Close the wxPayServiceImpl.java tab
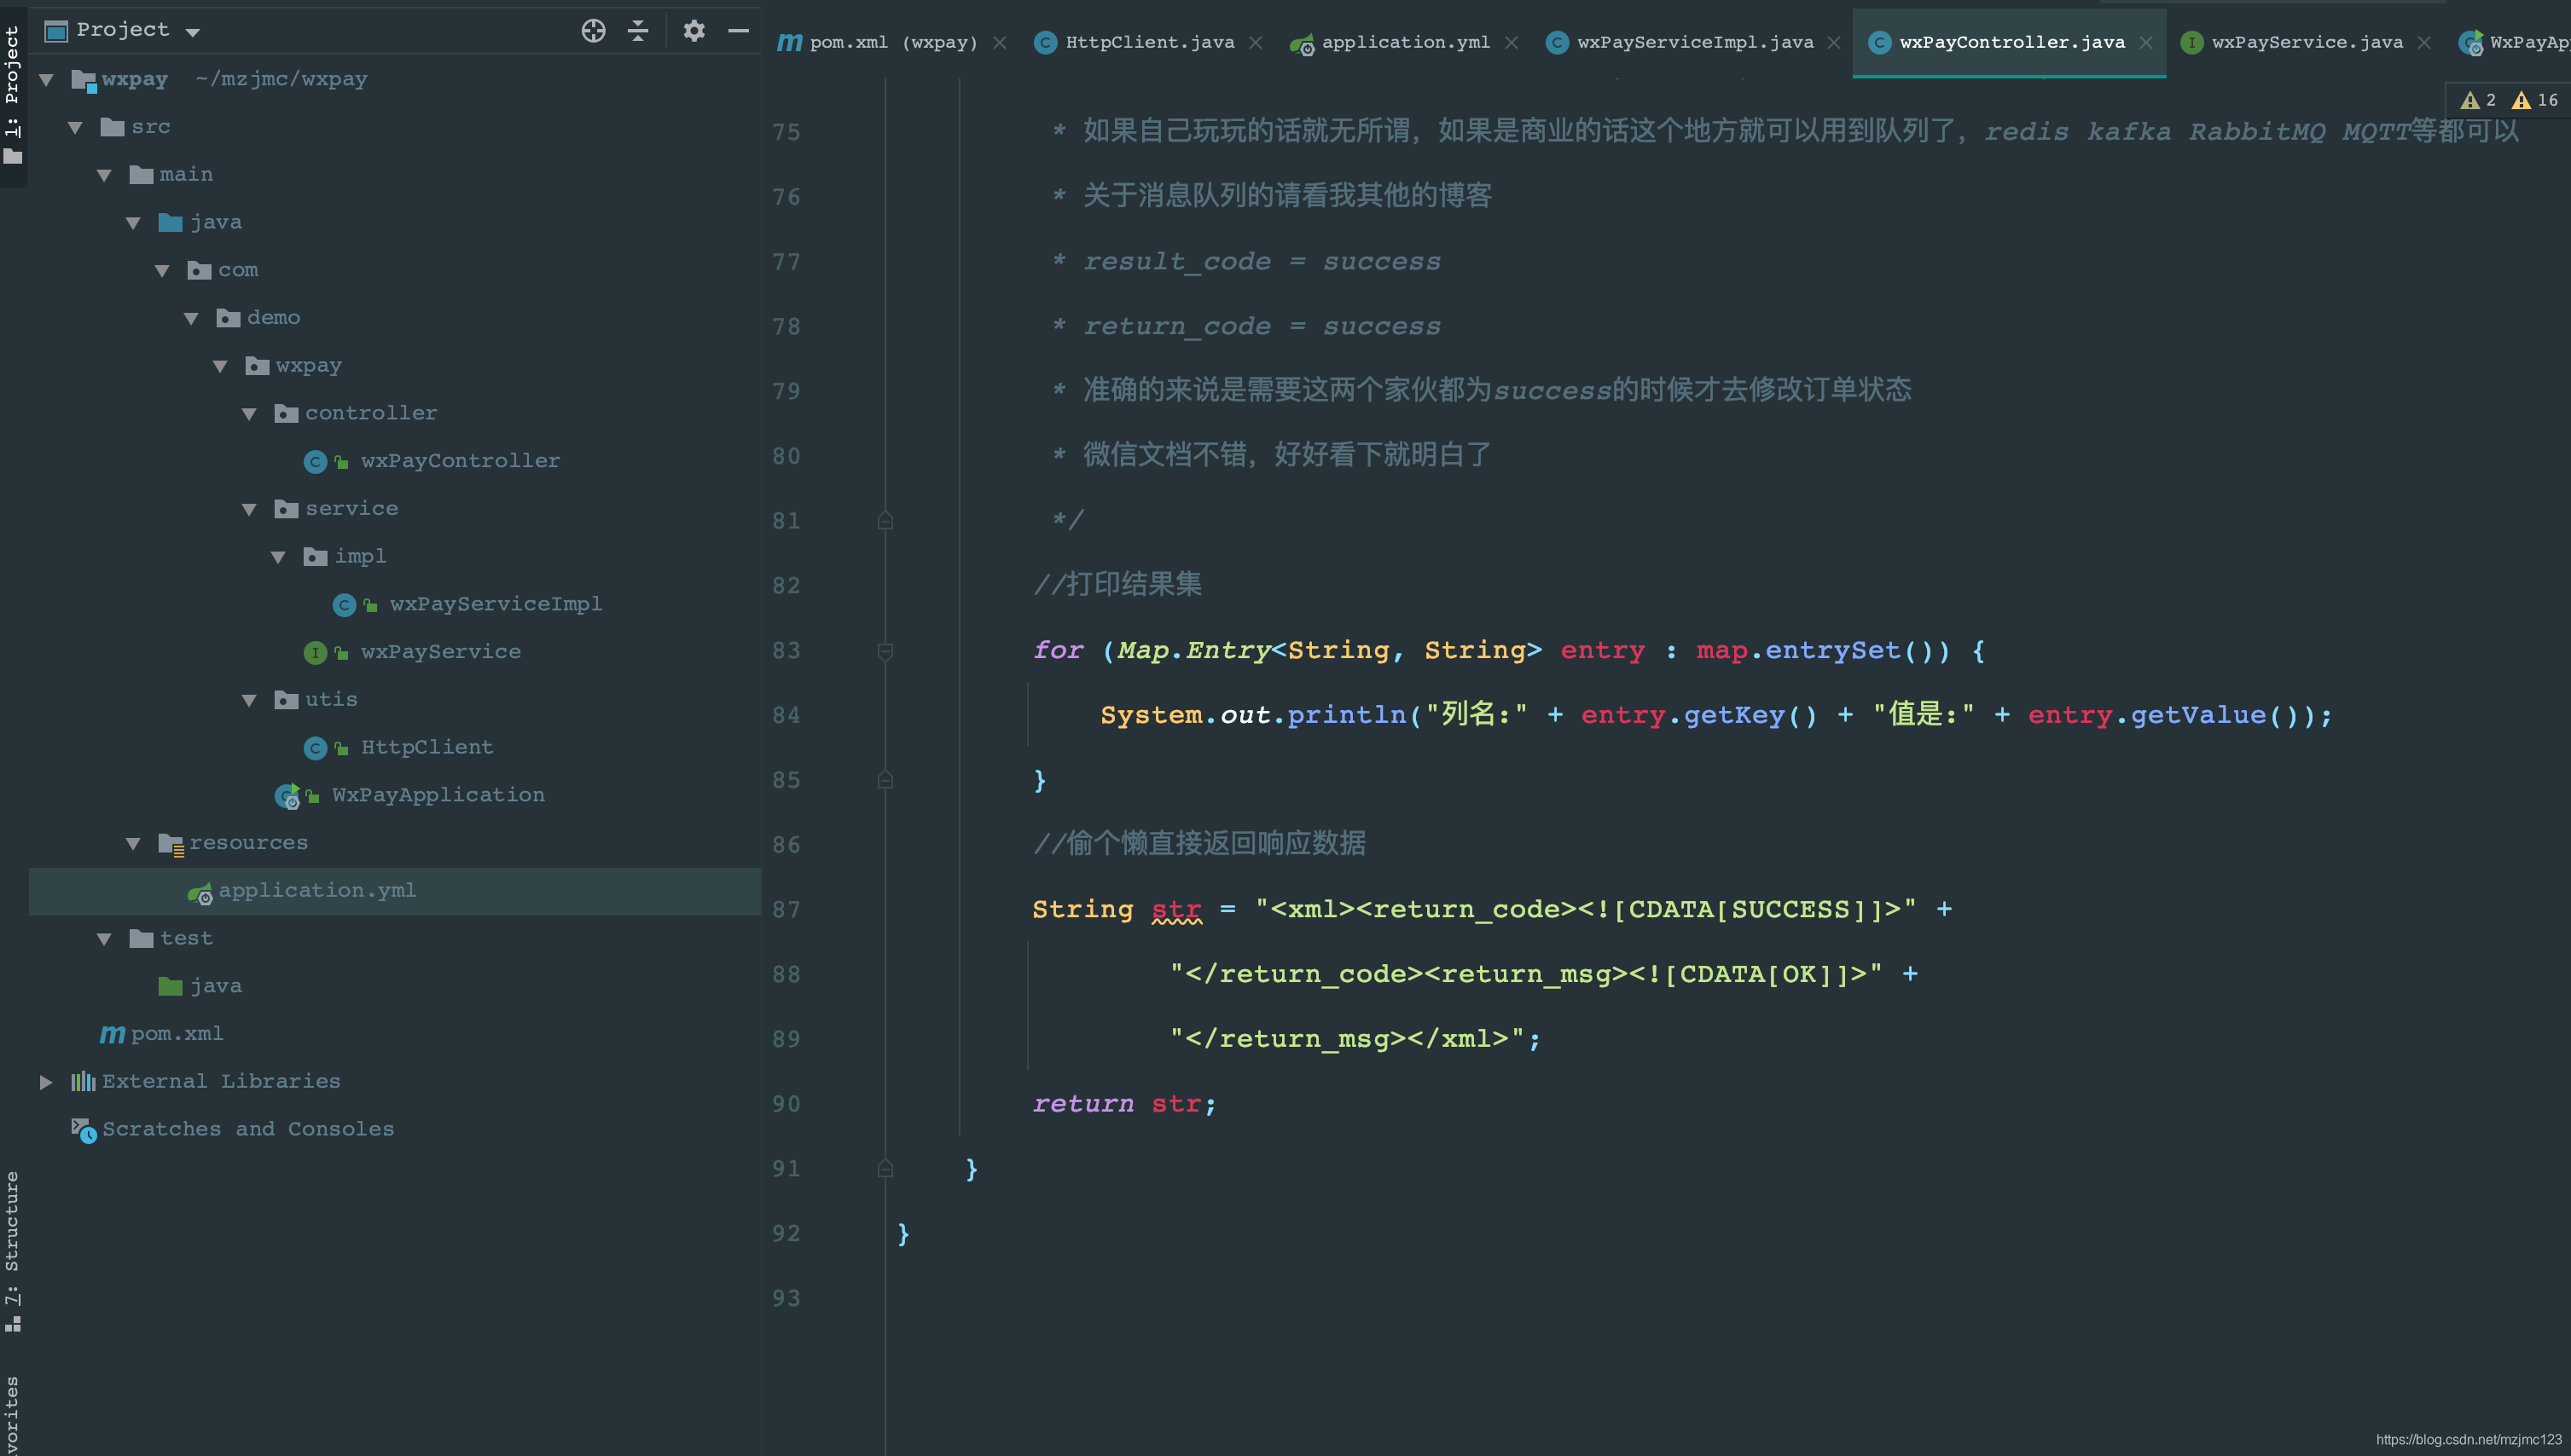 [x=1834, y=42]
